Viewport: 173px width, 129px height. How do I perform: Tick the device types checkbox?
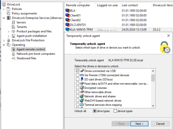[x=115, y=111]
